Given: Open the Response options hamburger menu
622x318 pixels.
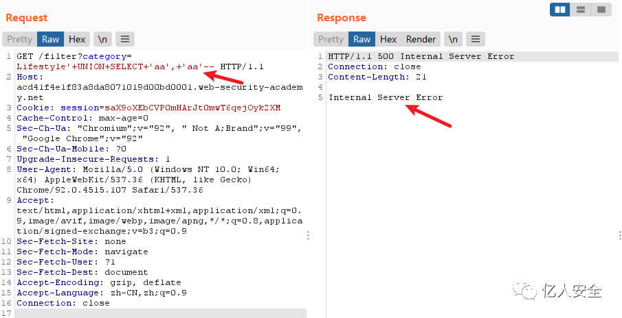Looking at the screenshot, I should [476, 39].
